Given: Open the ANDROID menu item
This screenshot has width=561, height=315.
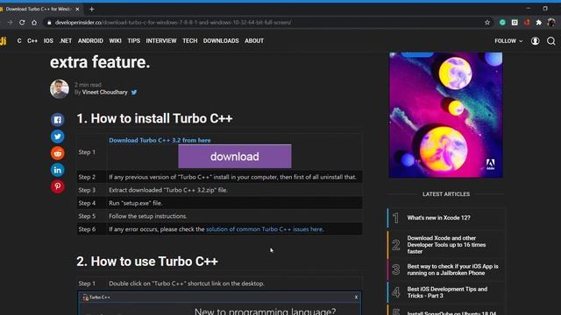Looking at the screenshot, I should (x=90, y=41).
